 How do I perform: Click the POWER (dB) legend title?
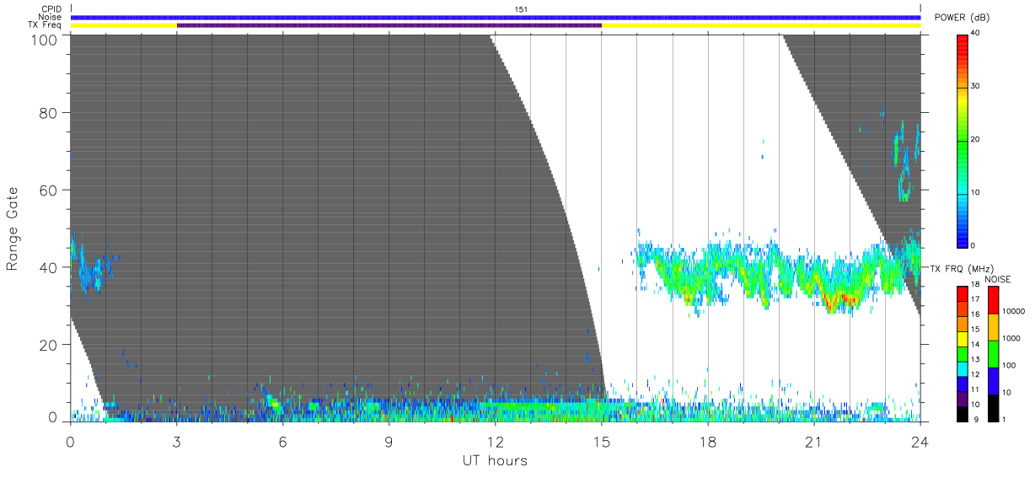click(963, 18)
